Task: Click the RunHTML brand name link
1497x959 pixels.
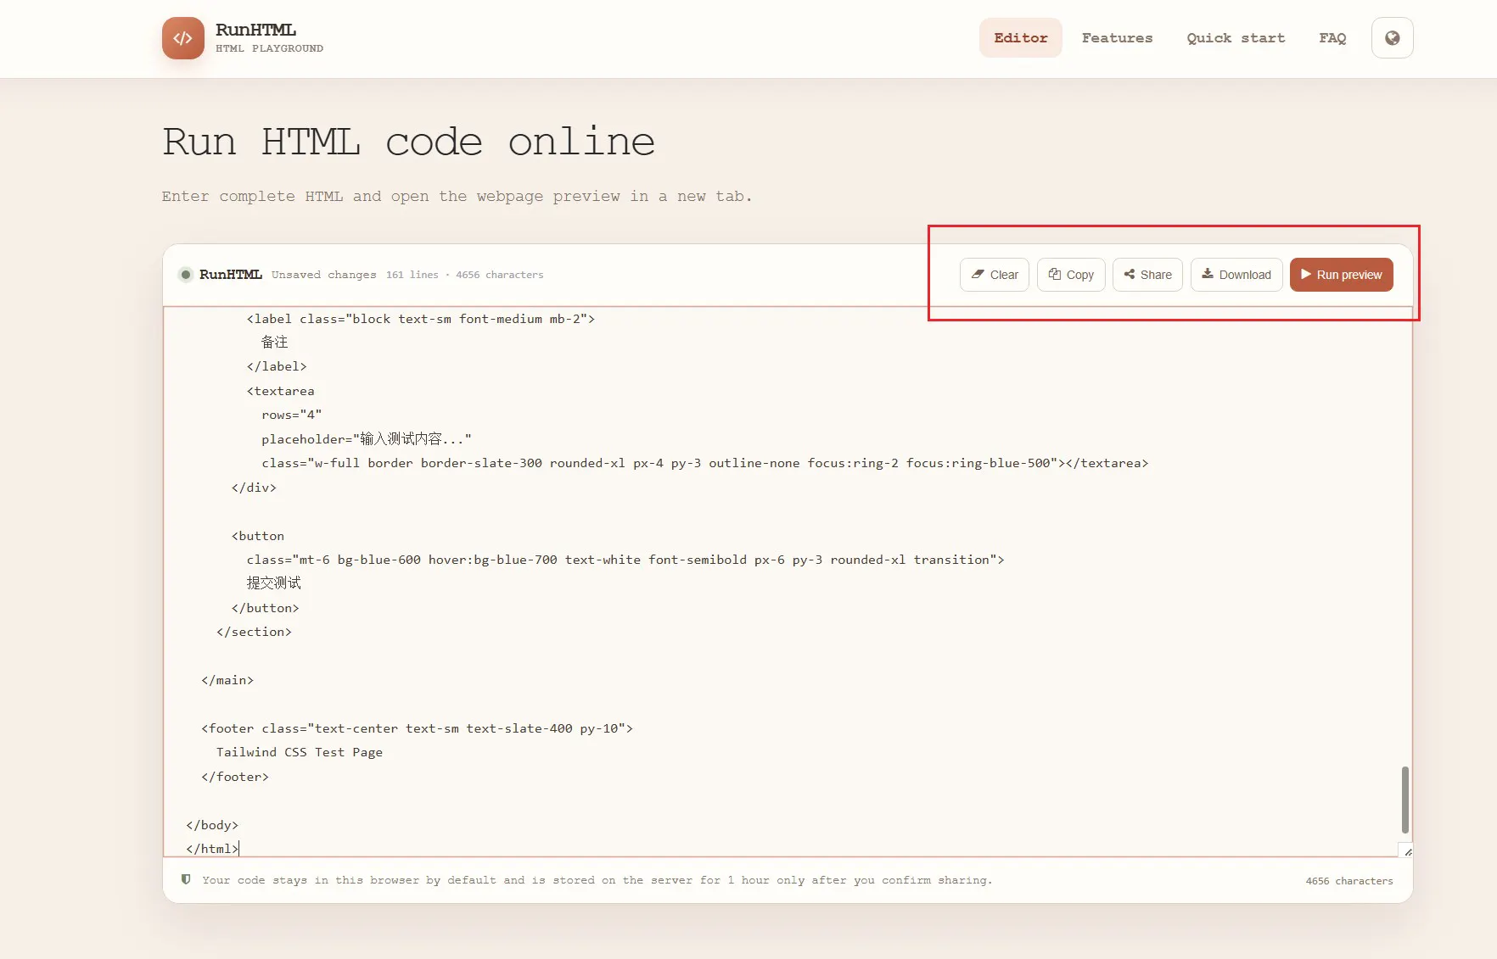Action: click(255, 30)
